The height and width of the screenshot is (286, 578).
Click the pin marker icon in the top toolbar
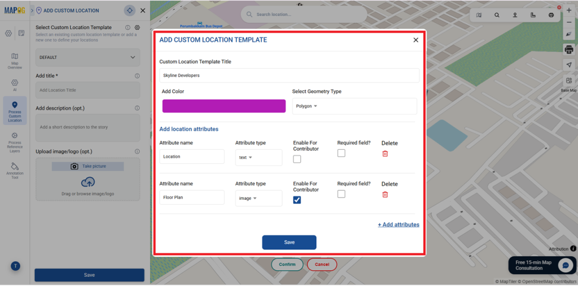(x=515, y=15)
